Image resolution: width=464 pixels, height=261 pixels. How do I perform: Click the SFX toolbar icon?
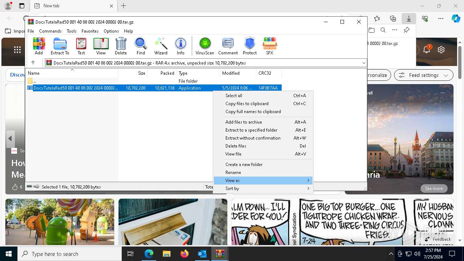coord(269,46)
